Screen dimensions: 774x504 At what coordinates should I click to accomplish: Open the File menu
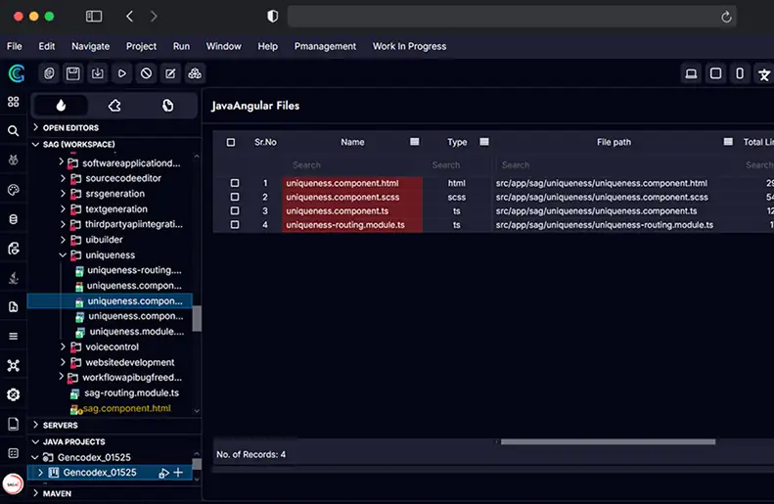coord(15,46)
